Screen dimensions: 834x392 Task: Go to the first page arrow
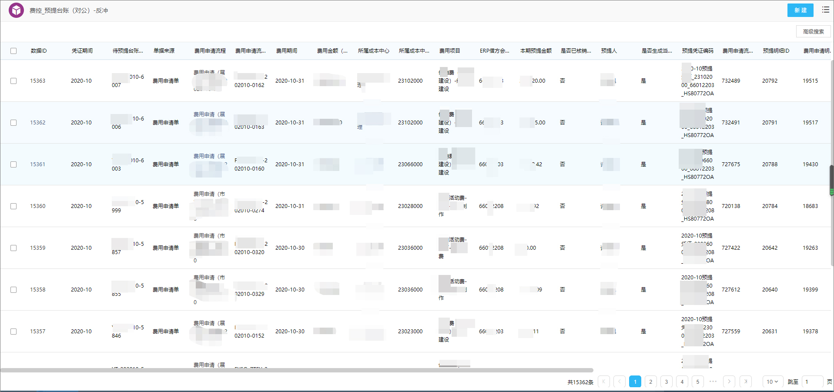click(603, 382)
